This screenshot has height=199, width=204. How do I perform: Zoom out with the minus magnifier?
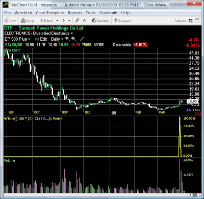[x=73, y=39]
